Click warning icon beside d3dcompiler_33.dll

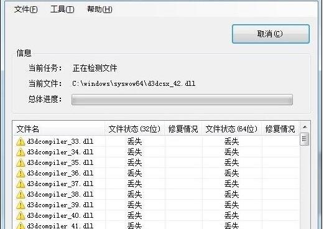[x=21, y=142]
